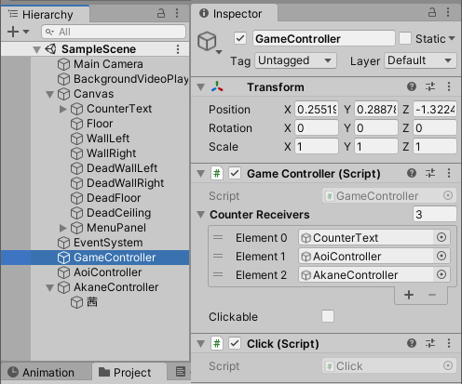The height and width of the screenshot is (384, 462).
Task: Collapse the Click script component
Action: tap(201, 344)
